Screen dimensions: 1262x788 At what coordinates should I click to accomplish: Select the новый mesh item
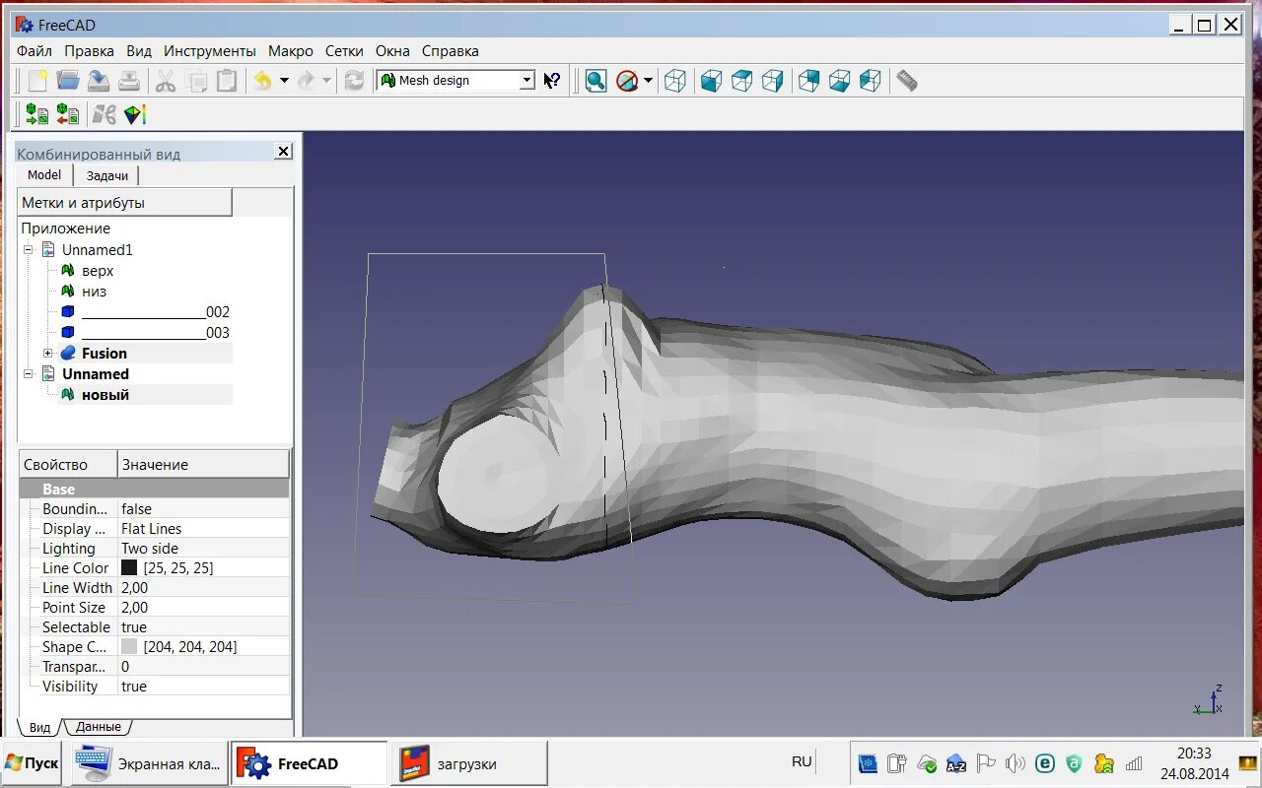[105, 395]
